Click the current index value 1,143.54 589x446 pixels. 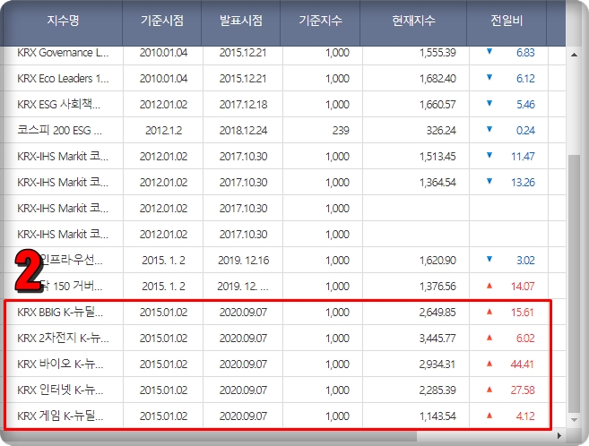(437, 416)
